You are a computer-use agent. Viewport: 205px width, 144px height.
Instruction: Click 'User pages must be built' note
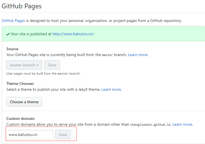[44, 74]
